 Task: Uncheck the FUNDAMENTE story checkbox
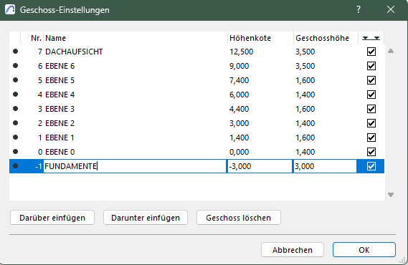coord(371,166)
